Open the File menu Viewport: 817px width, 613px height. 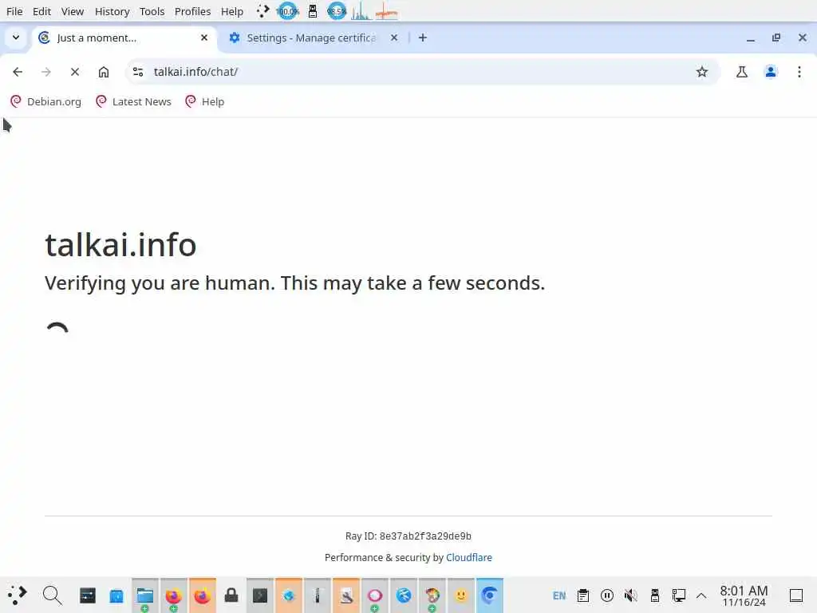click(14, 11)
